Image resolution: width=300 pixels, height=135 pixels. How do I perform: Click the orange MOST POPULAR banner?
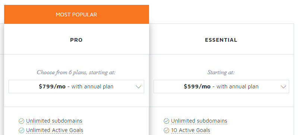pyautogui.click(x=76, y=15)
